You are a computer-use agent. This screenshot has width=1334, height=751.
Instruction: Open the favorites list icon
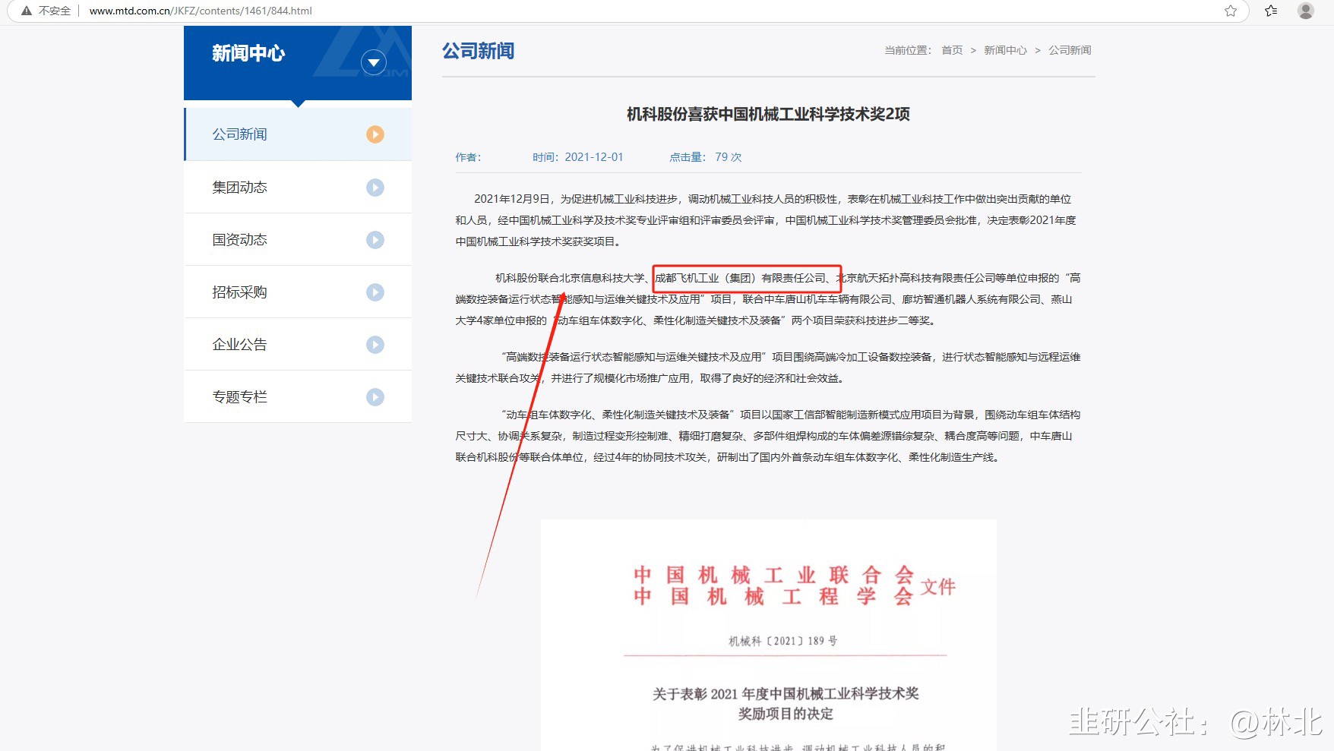pos(1271,11)
